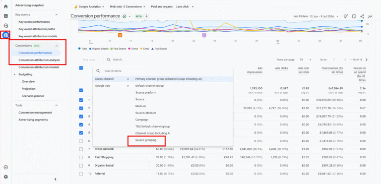Toggle Email series in chart legend
381x184 pixels.
tap(144, 49)
